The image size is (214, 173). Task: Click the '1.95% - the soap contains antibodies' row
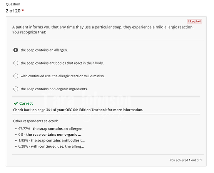[52, 140]
